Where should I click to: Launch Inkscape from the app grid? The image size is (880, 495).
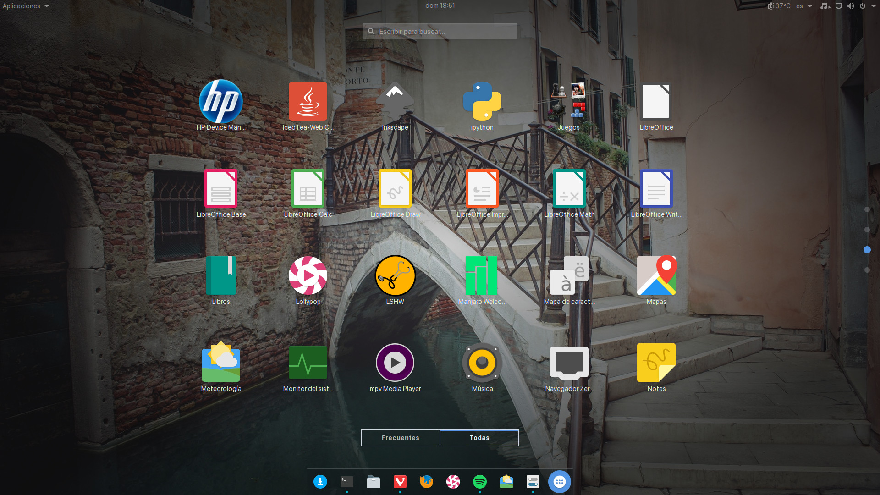point(395,101)
